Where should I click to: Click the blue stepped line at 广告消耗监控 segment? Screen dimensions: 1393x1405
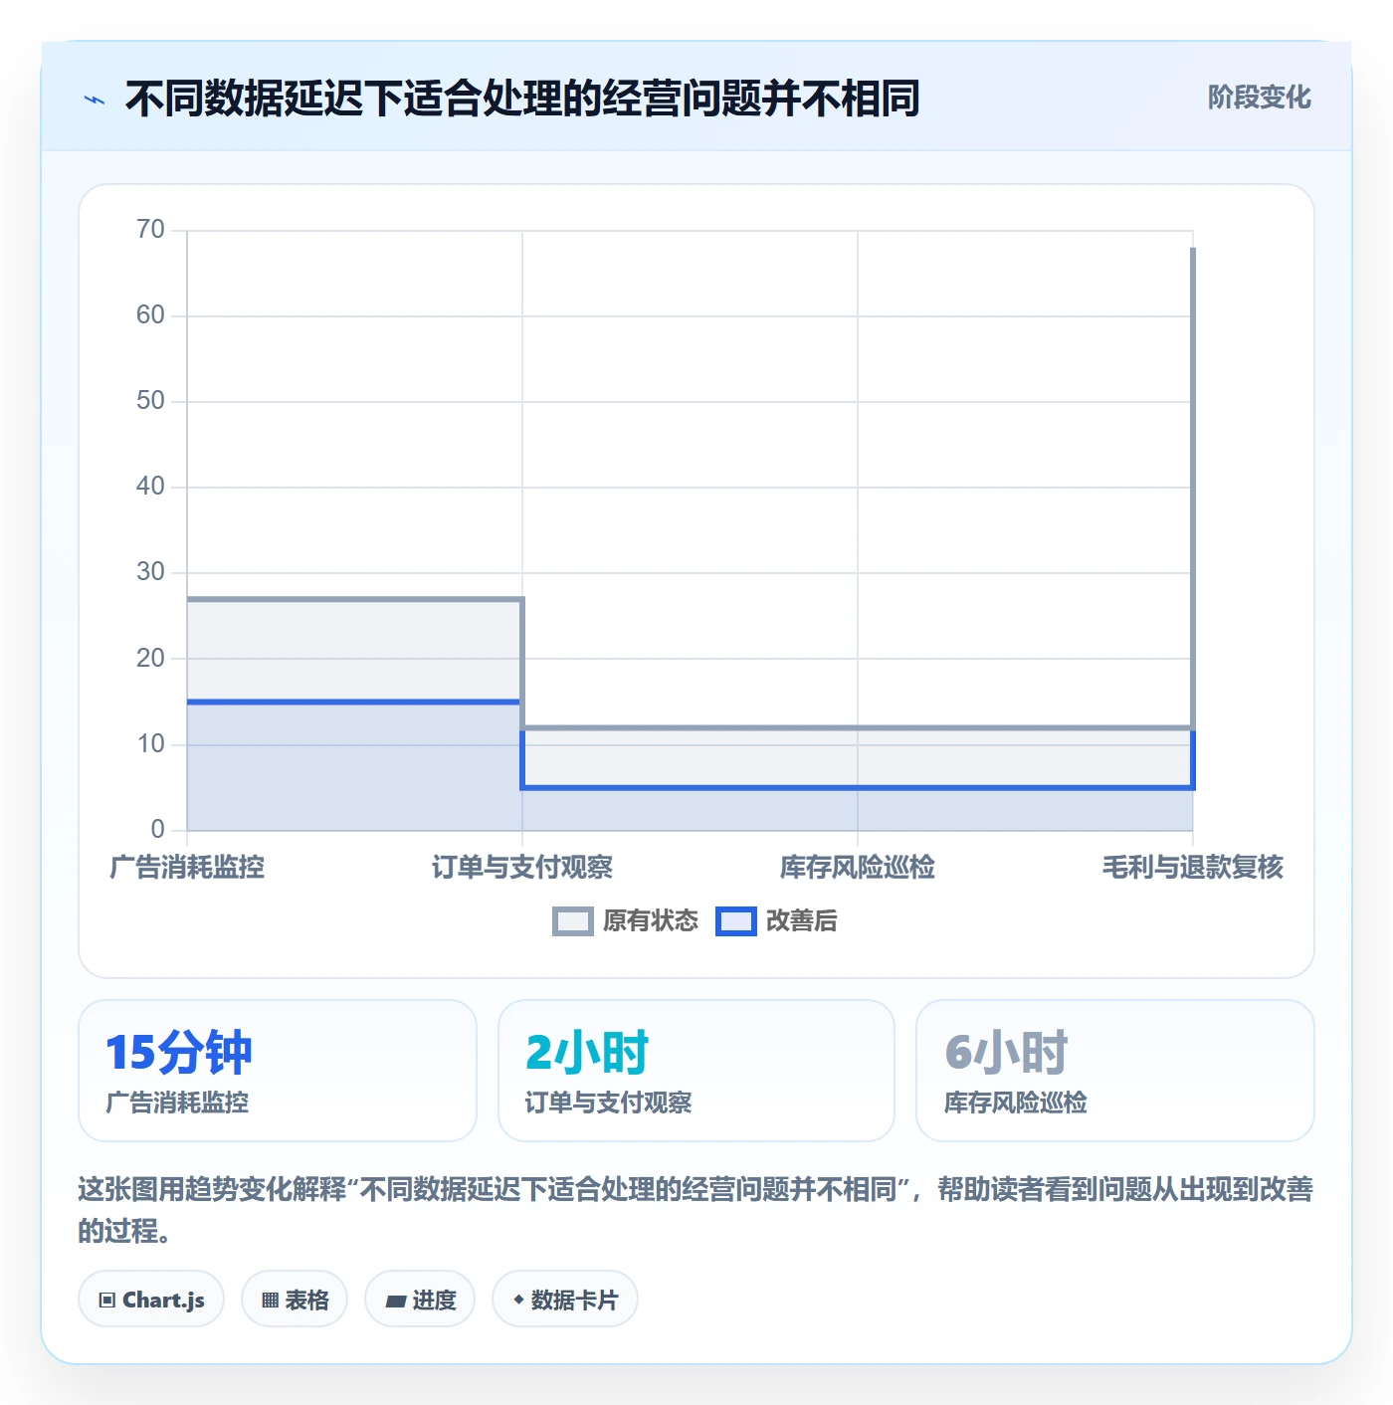pyautogui.click(x=354, y=702)
